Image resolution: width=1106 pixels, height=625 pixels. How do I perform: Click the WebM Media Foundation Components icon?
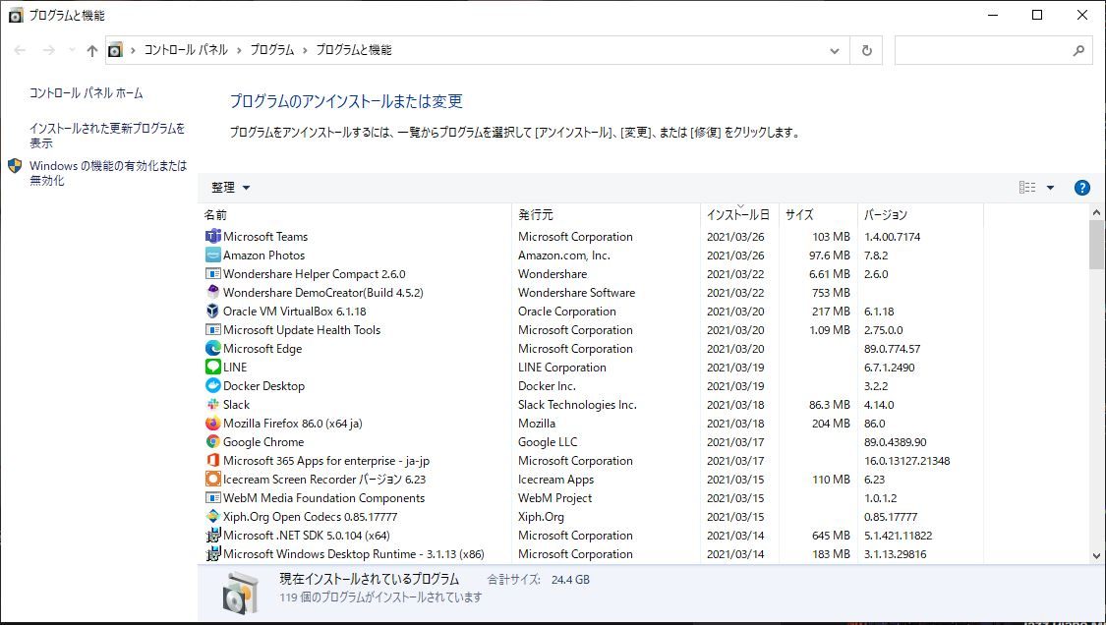(x=213, y=498)
